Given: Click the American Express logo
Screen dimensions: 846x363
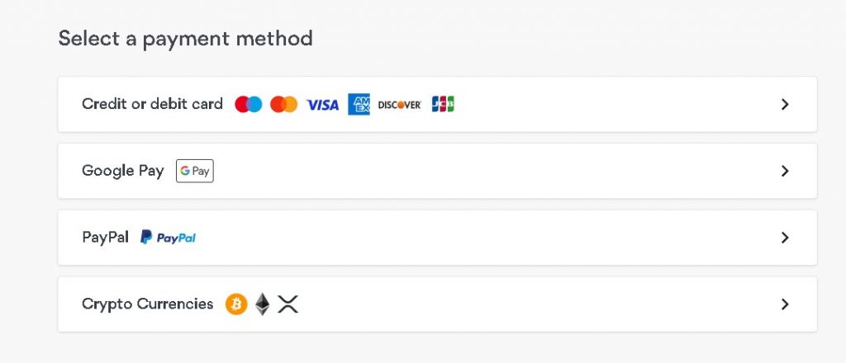Looking at the screenshot, I should (359, 105).
